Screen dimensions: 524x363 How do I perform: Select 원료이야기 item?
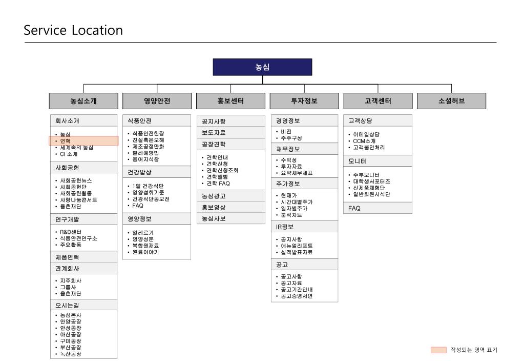tap(145, 252)
